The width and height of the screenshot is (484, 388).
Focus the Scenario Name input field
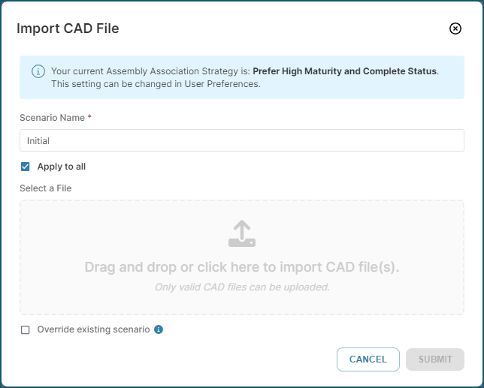tap(242, 140)
